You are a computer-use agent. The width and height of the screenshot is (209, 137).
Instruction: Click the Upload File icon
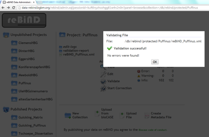[122, 115]
